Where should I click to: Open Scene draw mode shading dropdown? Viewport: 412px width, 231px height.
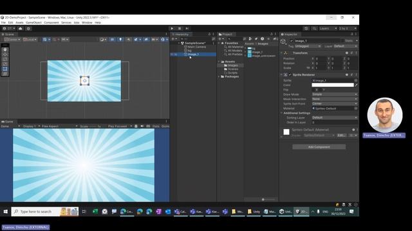pyautogui.click(x=103, y=39)
